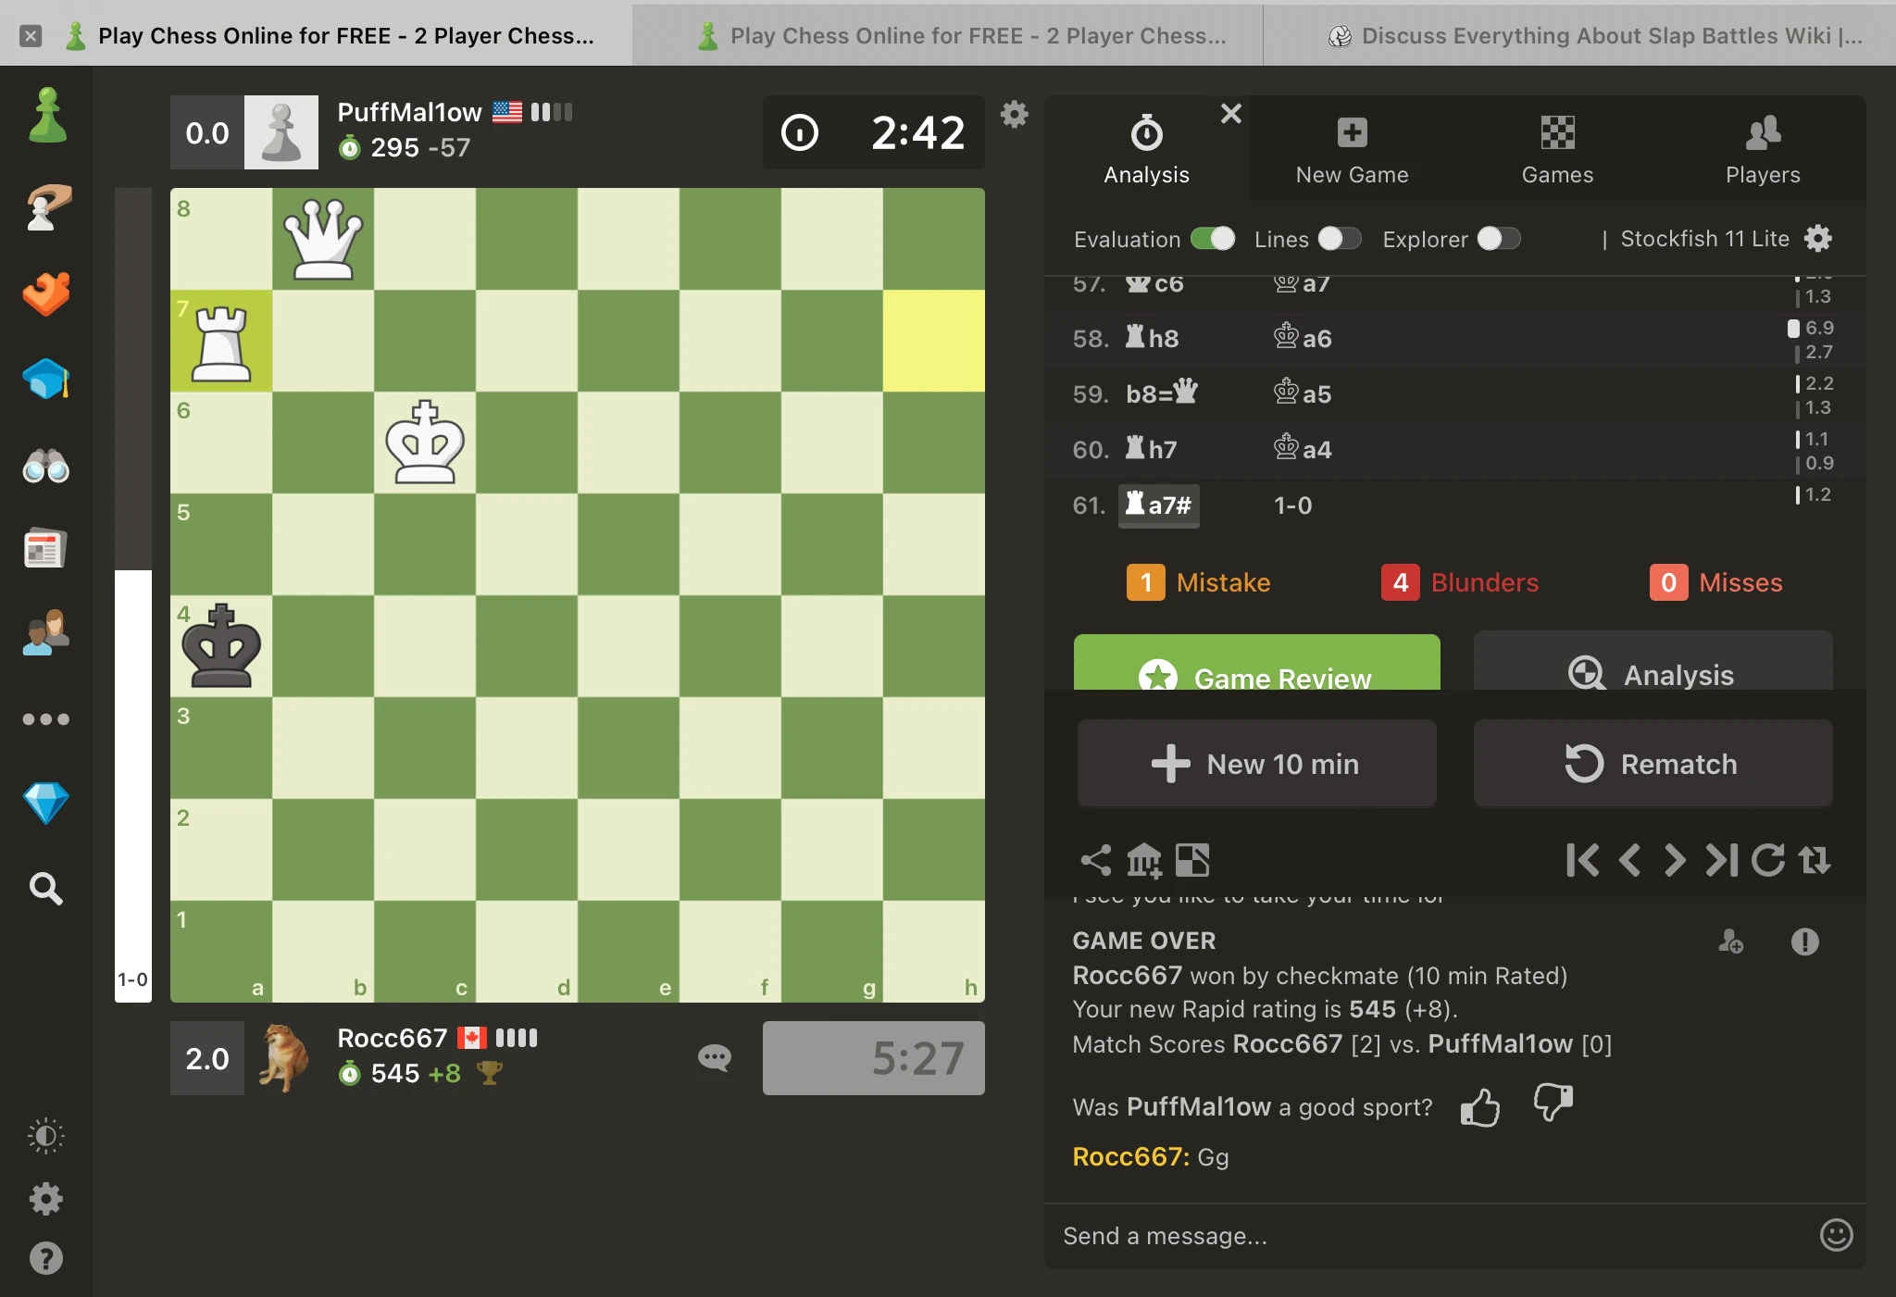1896x1297 pixels.
Task: Open the Watch binoculars icon
Action: [46, 466]
